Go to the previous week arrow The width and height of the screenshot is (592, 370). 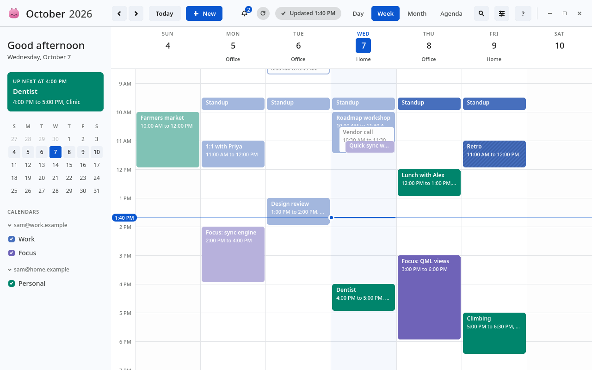[x=119, y=13]
